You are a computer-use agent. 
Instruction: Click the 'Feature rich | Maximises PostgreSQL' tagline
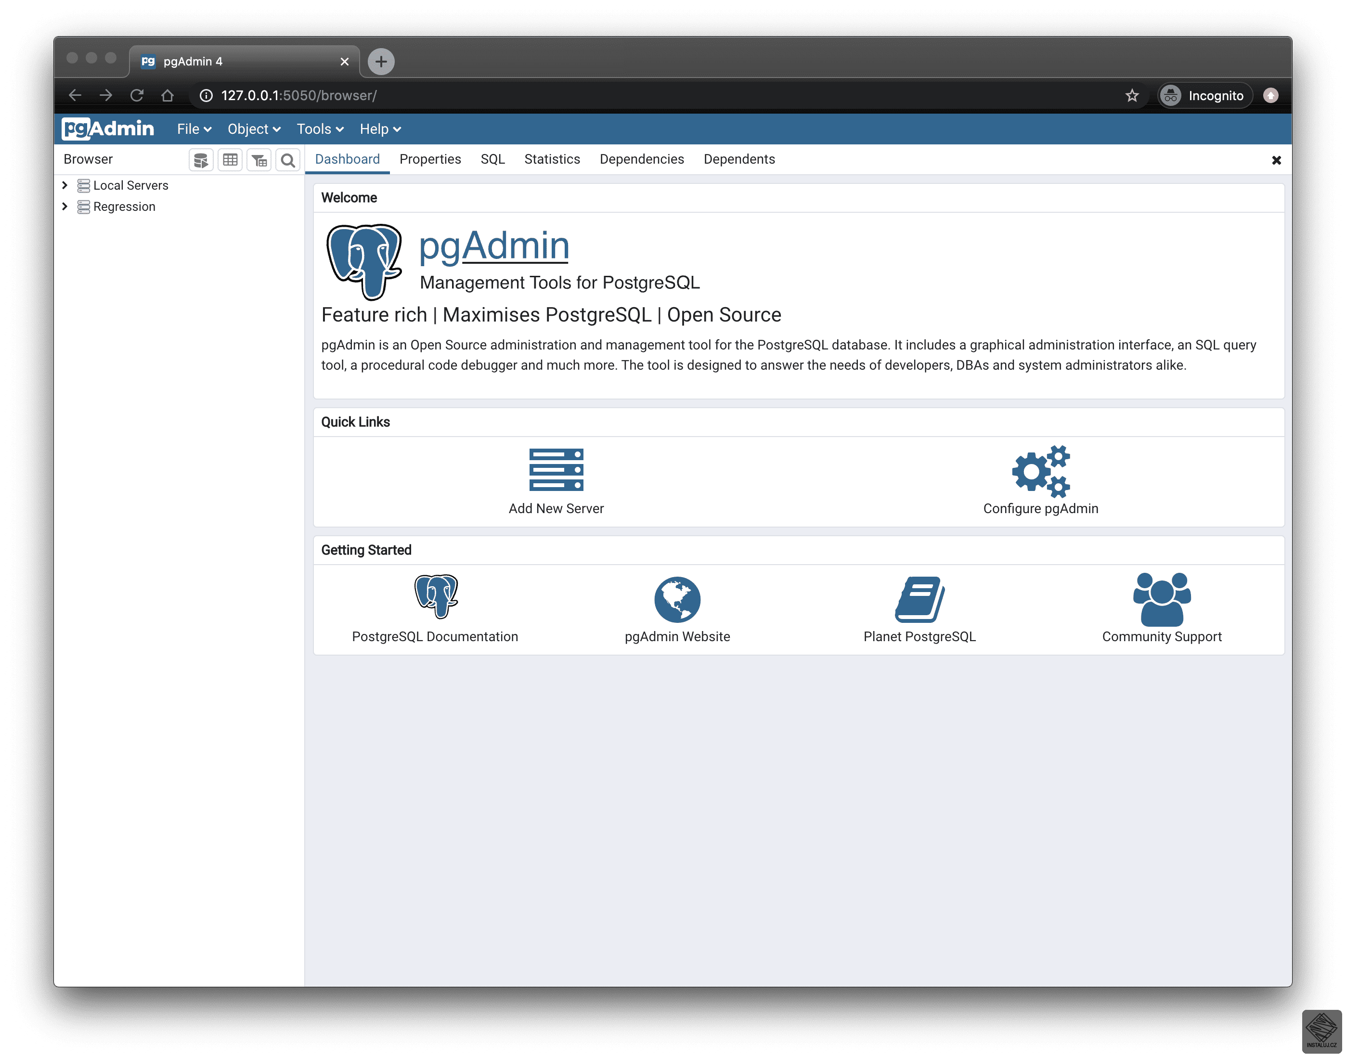click(x=551, y=315)
